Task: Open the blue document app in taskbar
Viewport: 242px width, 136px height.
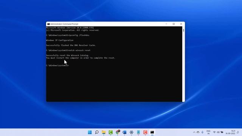Action: point(138,132)
